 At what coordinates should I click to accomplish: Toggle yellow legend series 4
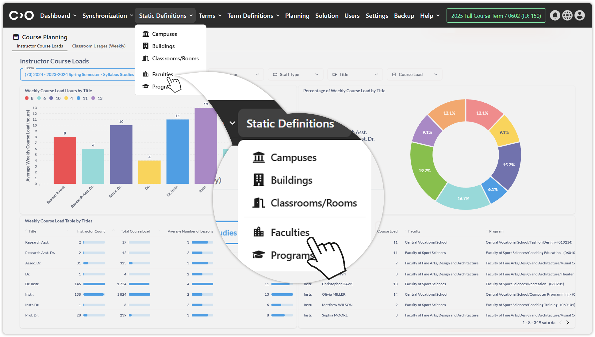(66, 98)
